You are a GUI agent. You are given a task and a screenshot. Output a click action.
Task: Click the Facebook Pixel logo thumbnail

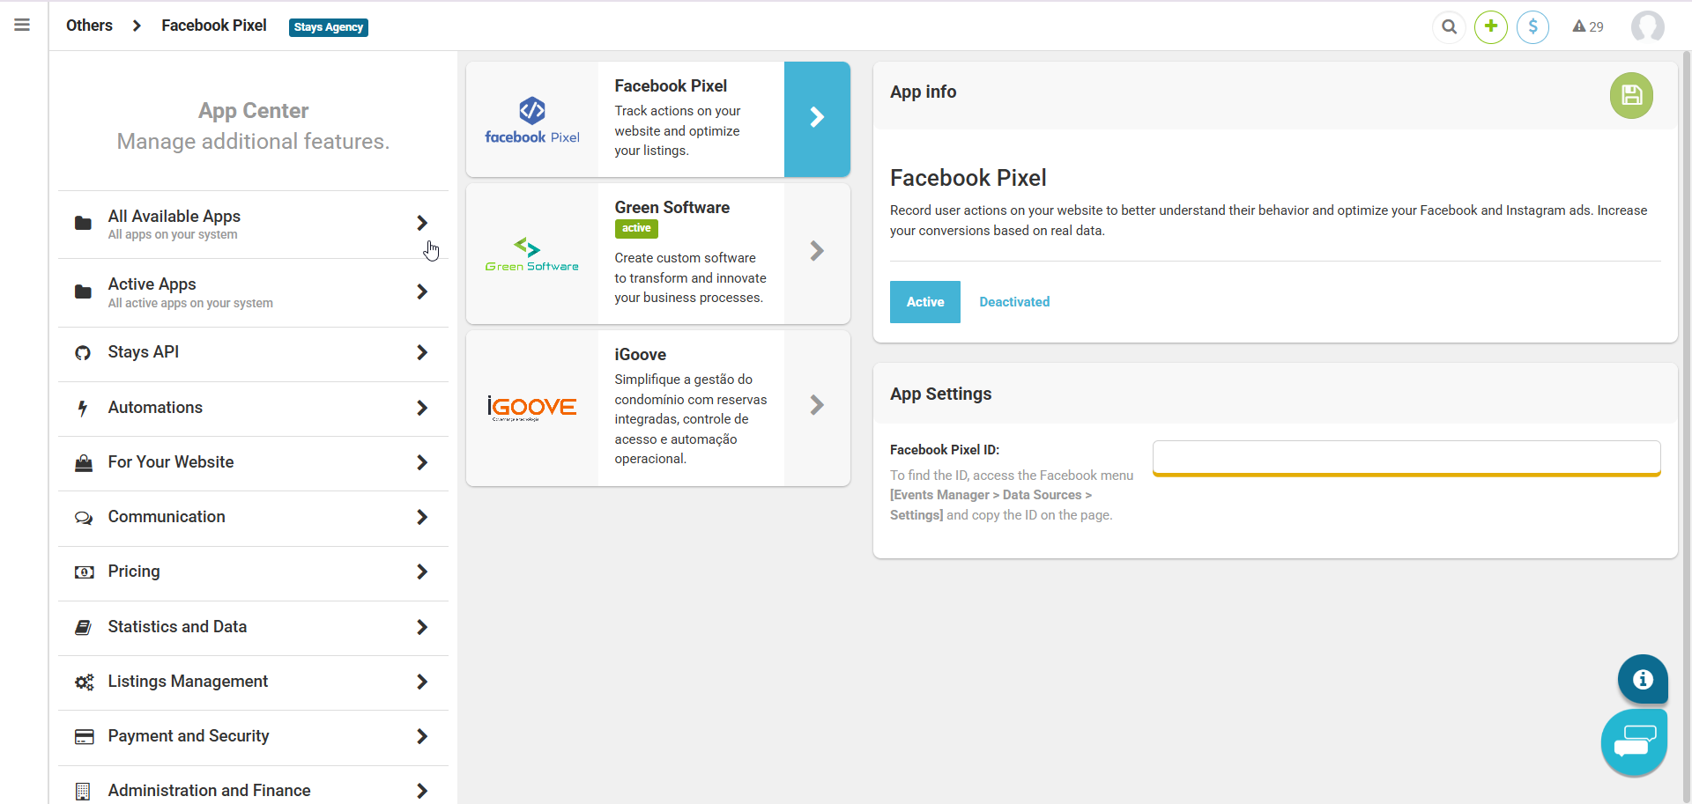(532, 120)
